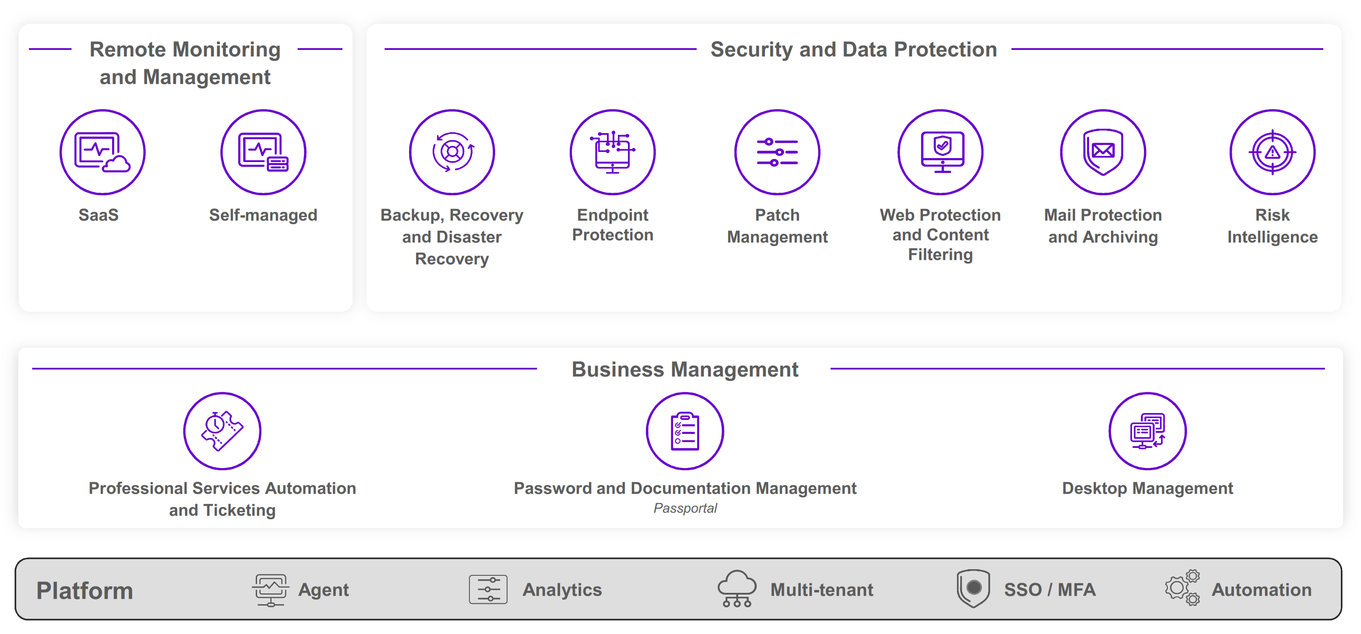Click the Business Management section heading
Image resolution: width=1361 pixels, height=634 pixels.
685,369
